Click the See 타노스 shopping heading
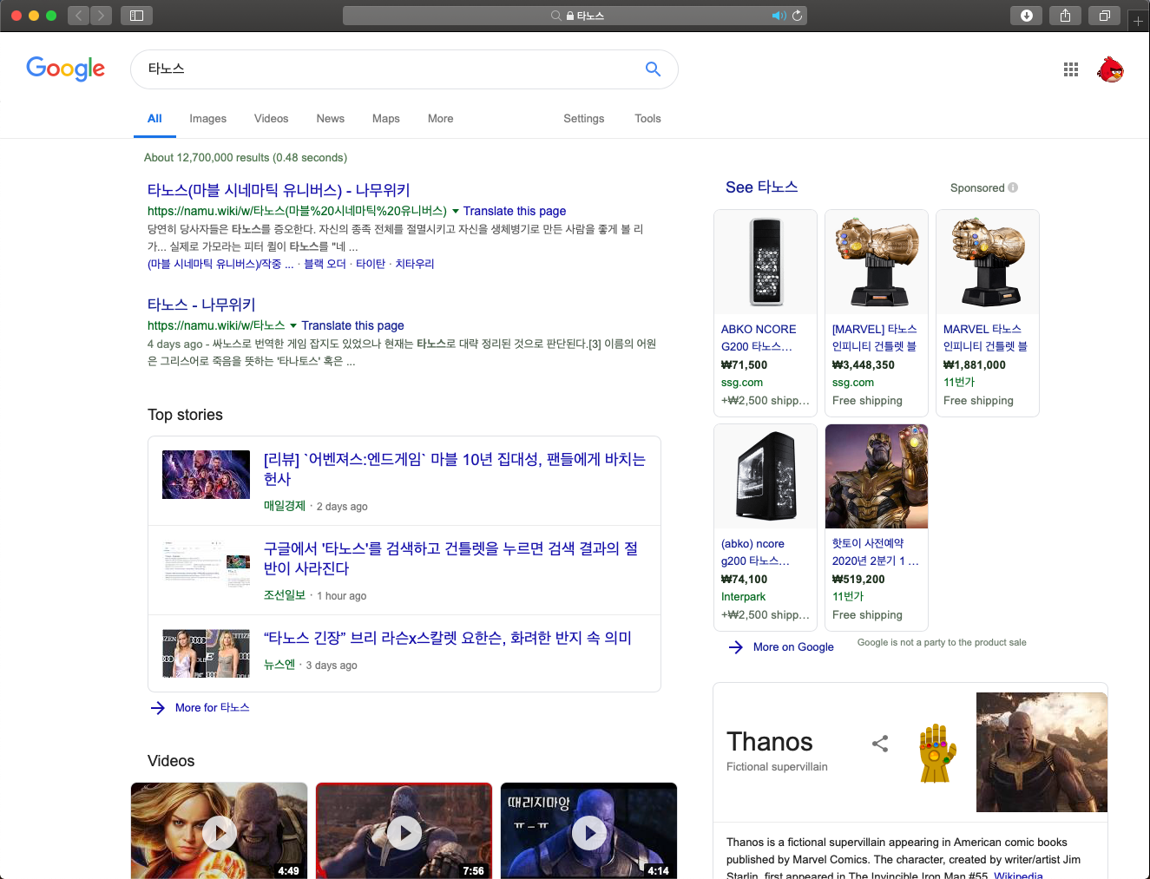1150x879 pixels. coord(761,187)
